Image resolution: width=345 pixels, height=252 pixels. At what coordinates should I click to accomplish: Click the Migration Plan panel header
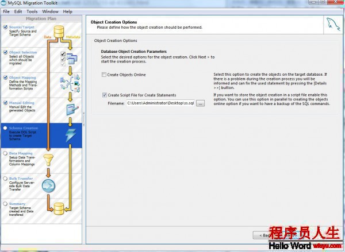tap(41, 19)
